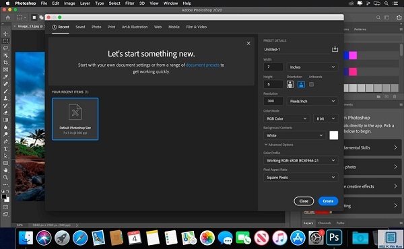Click the white background color swatch
This screenshot has width=404, height=249.
pos(334,135)
